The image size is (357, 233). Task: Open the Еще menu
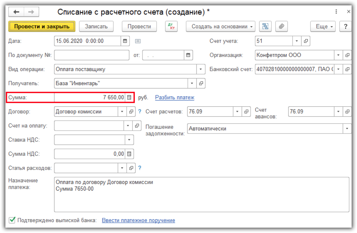(x=323, y=26)
